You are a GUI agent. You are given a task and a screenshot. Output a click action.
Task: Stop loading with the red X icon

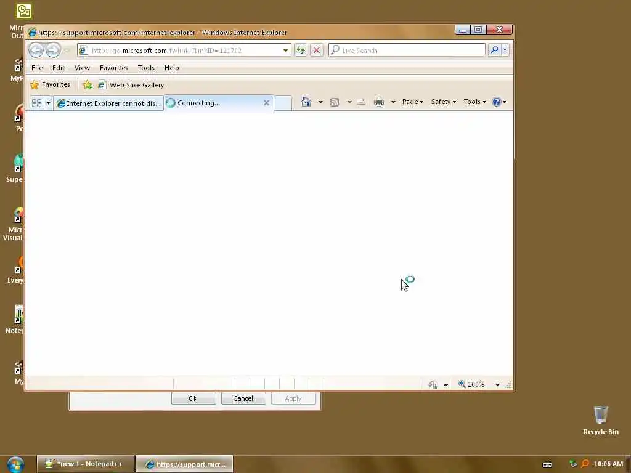click(x=317, y=51)
